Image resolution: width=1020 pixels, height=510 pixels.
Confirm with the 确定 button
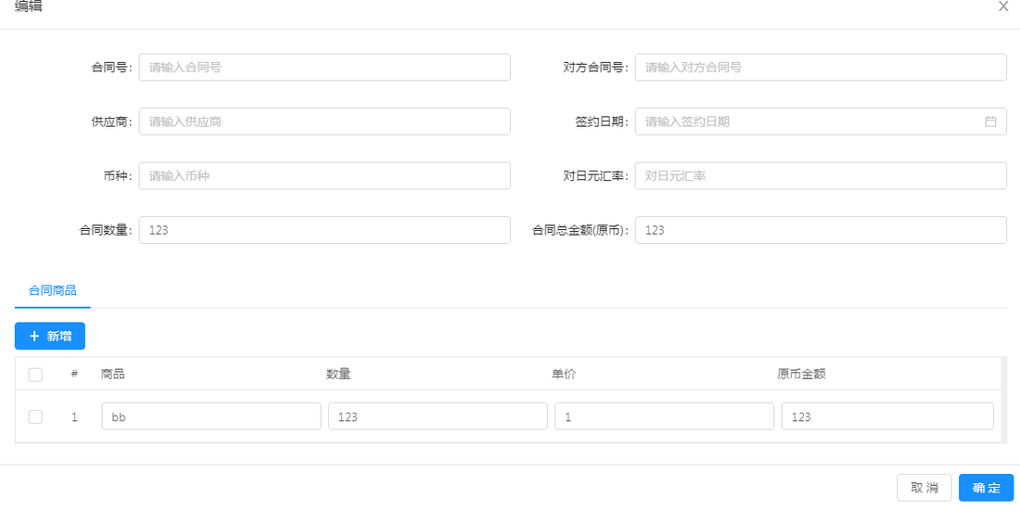pyautogui.click(x=987, y=488)
